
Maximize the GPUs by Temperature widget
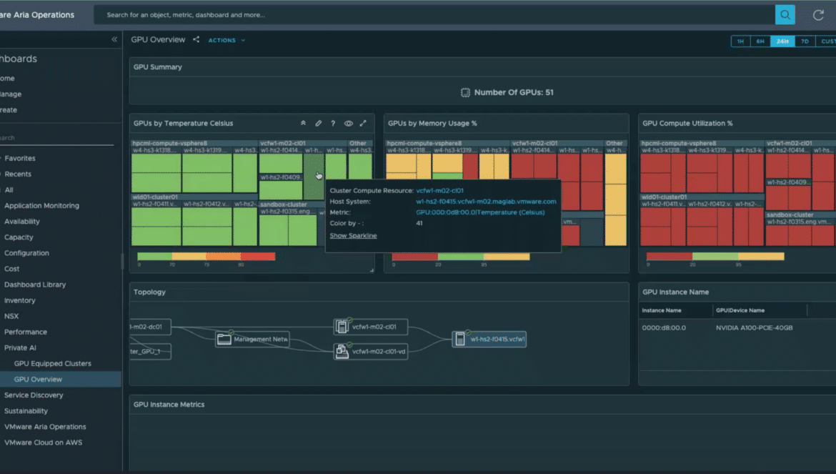(363, 123)
